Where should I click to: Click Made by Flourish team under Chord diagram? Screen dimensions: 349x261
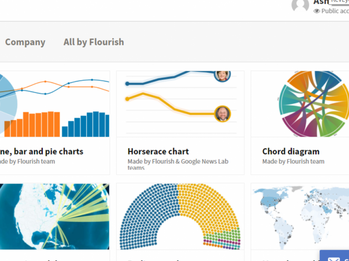tap(293, 161)
